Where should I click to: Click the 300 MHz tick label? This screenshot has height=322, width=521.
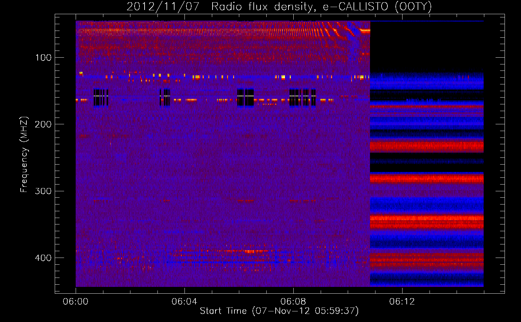(x=43, y=191)
